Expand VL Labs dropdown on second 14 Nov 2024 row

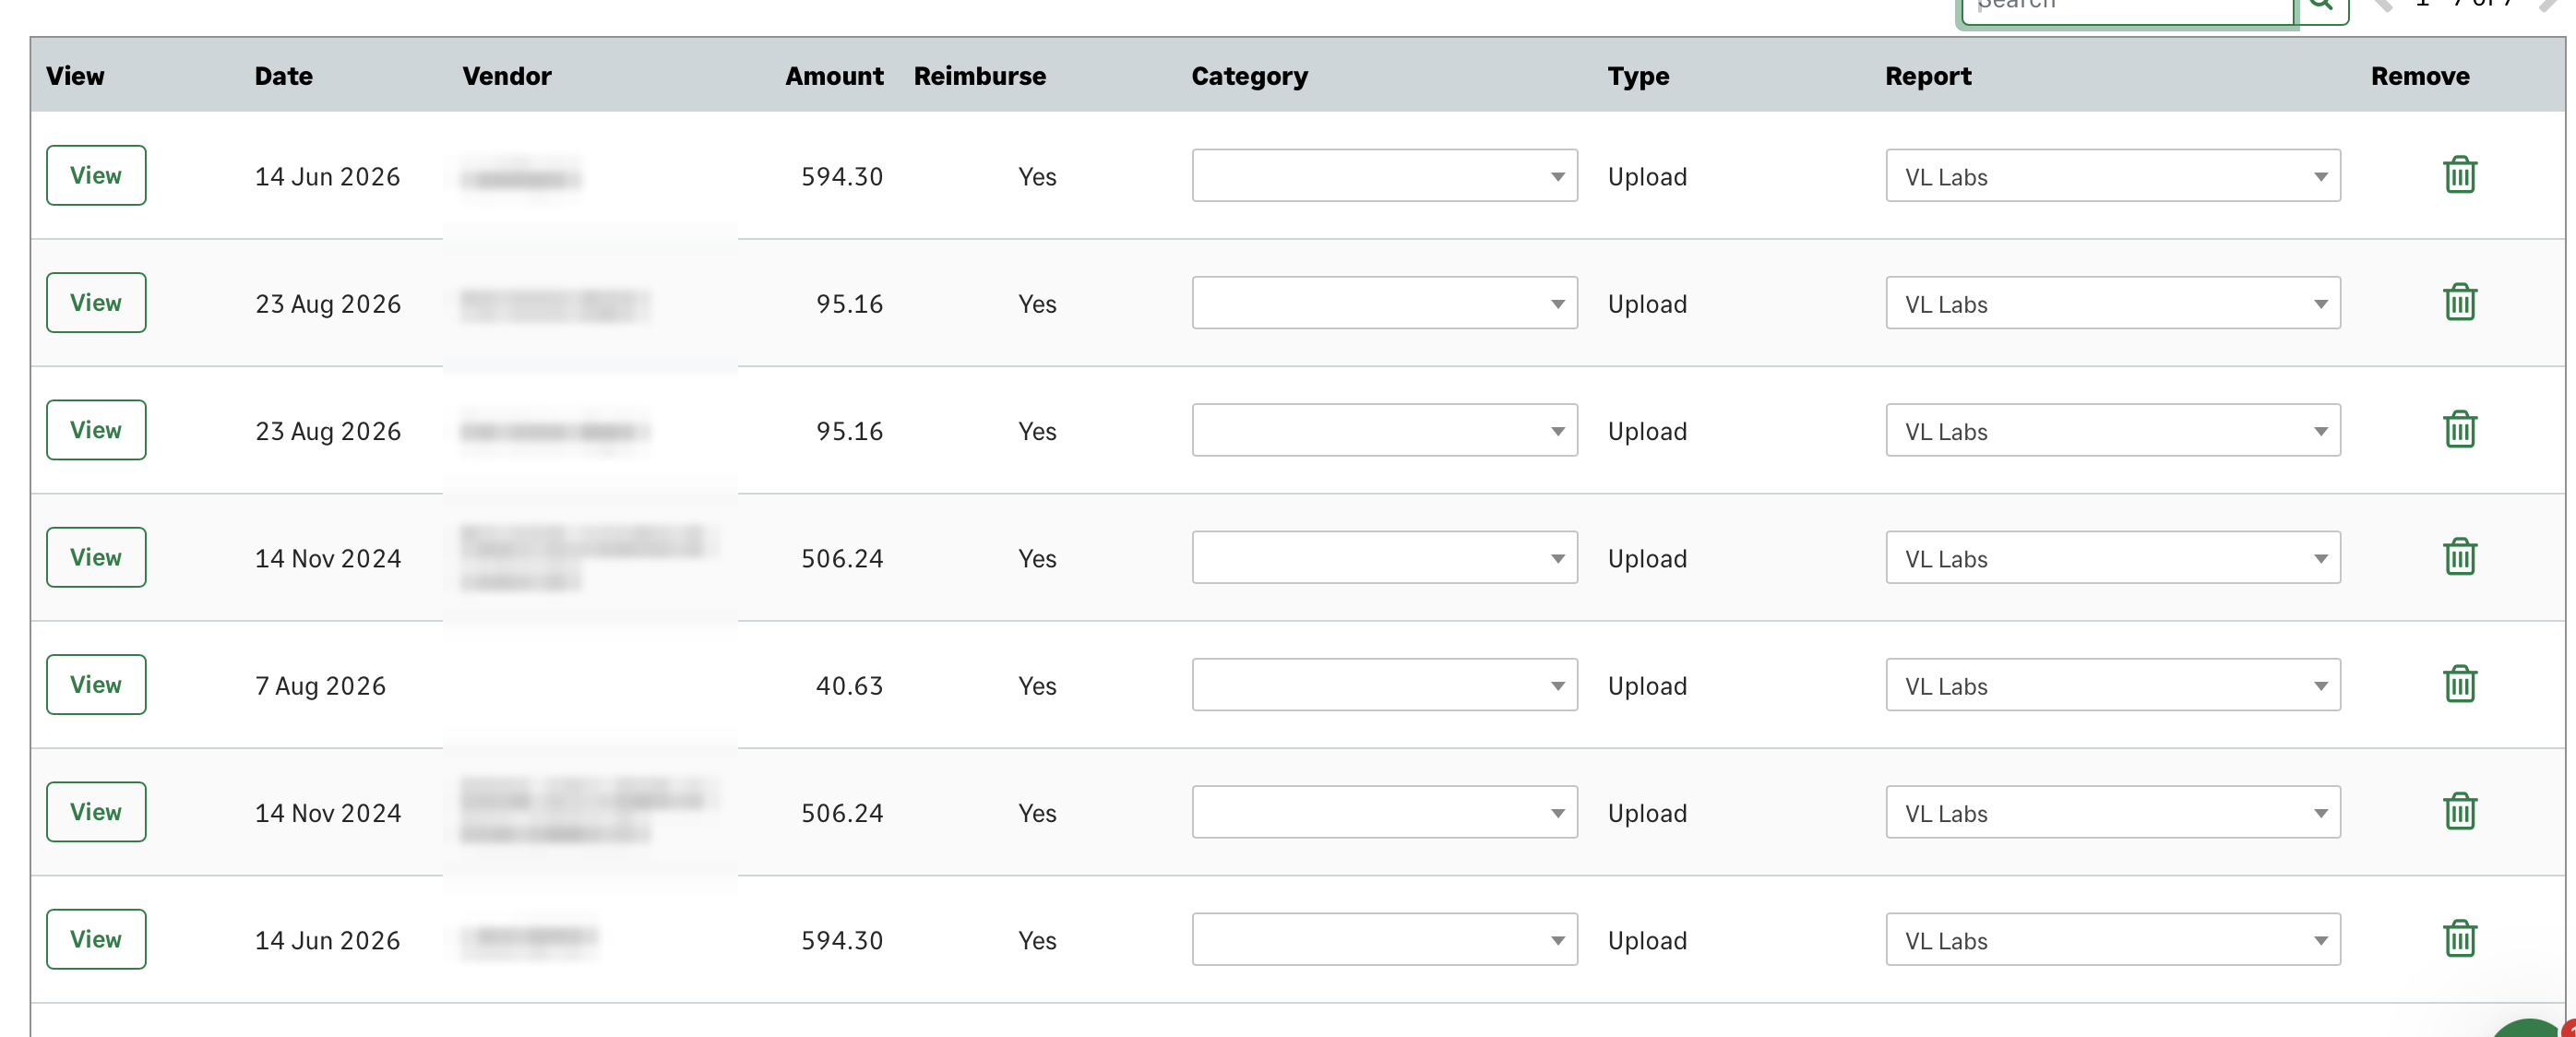(2112, 812)
